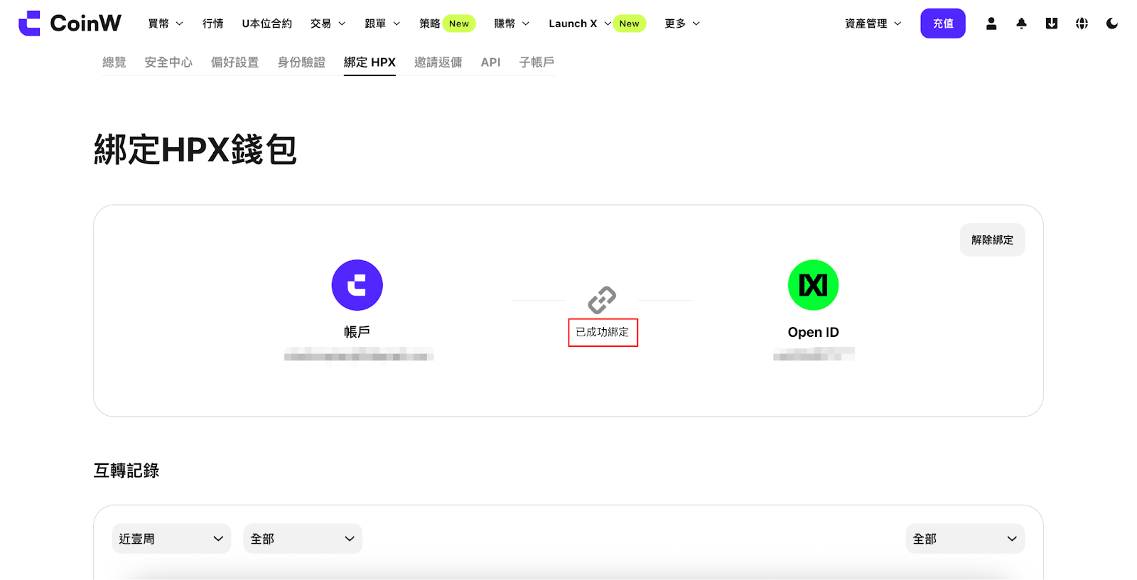Select the 綁定 HPX tab

370,63
